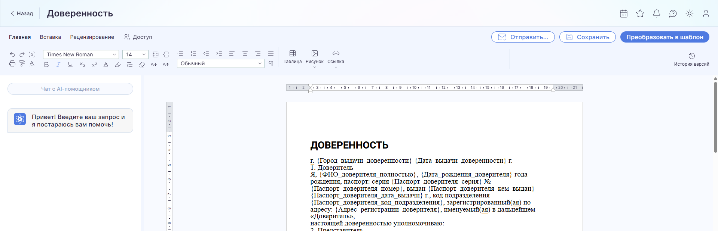Image resolution: width=718 pixels, height=231 pixels.
Task: Select the format painter tool
Action: coord(22,64)
